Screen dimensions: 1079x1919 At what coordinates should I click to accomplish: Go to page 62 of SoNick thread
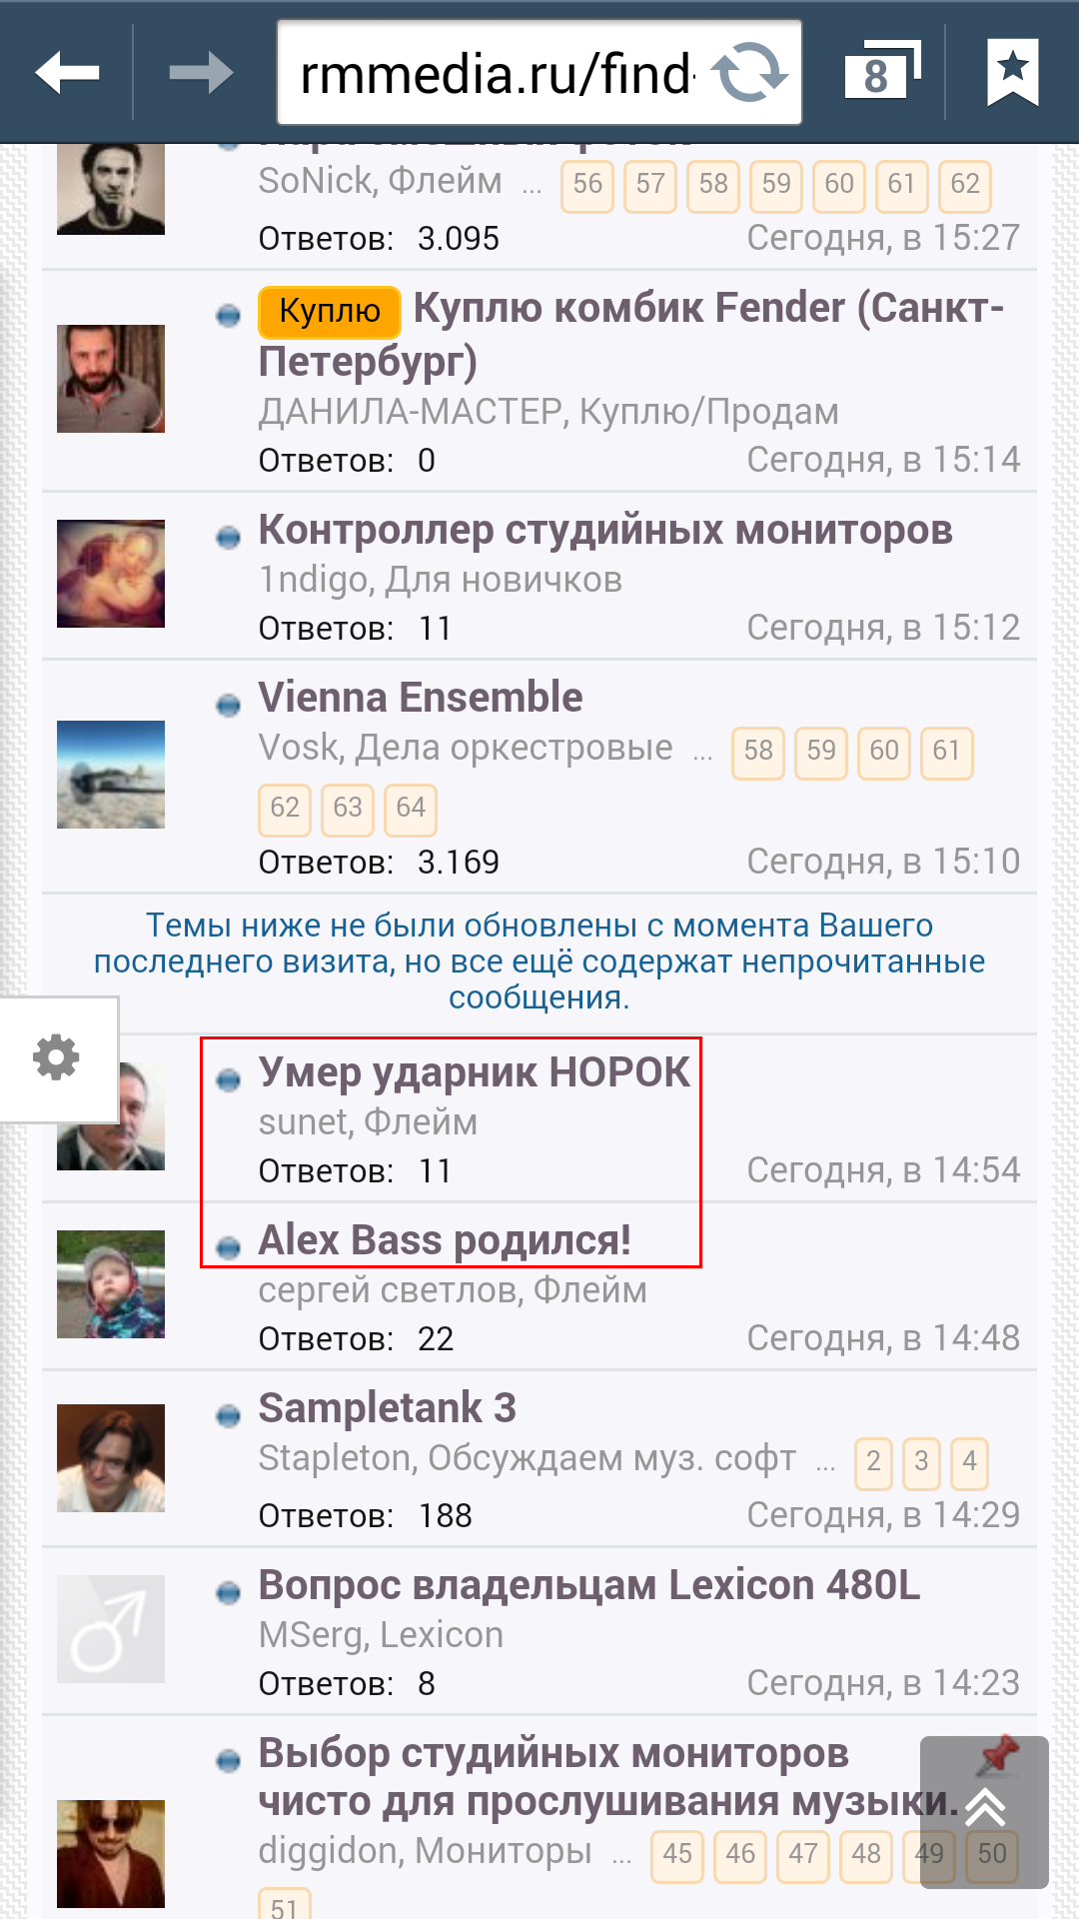pos(965,186)
